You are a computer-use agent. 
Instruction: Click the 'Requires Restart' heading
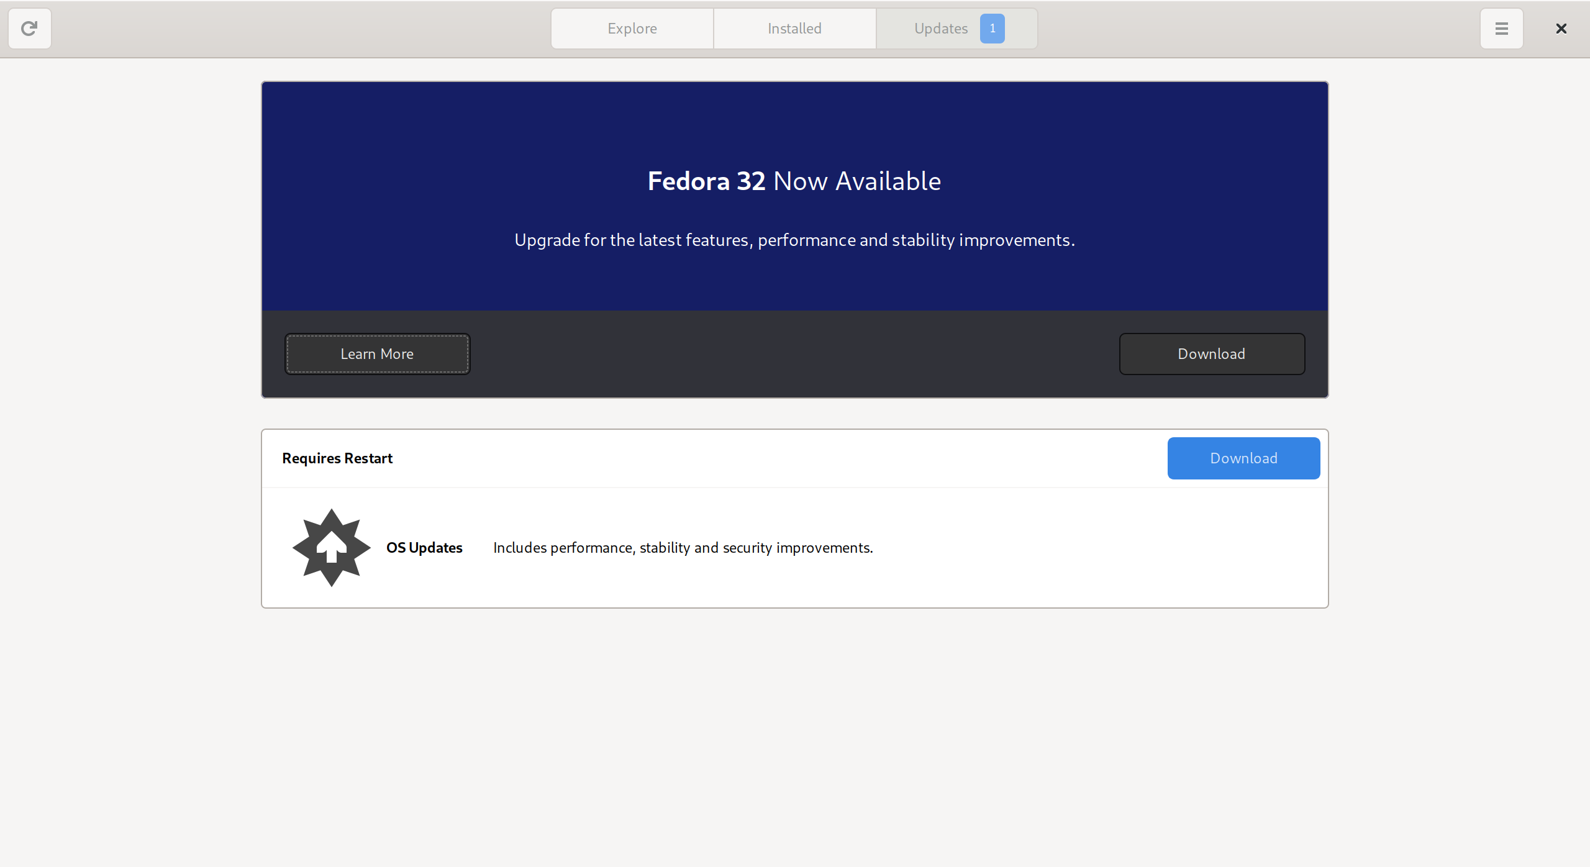click(337, 458)
